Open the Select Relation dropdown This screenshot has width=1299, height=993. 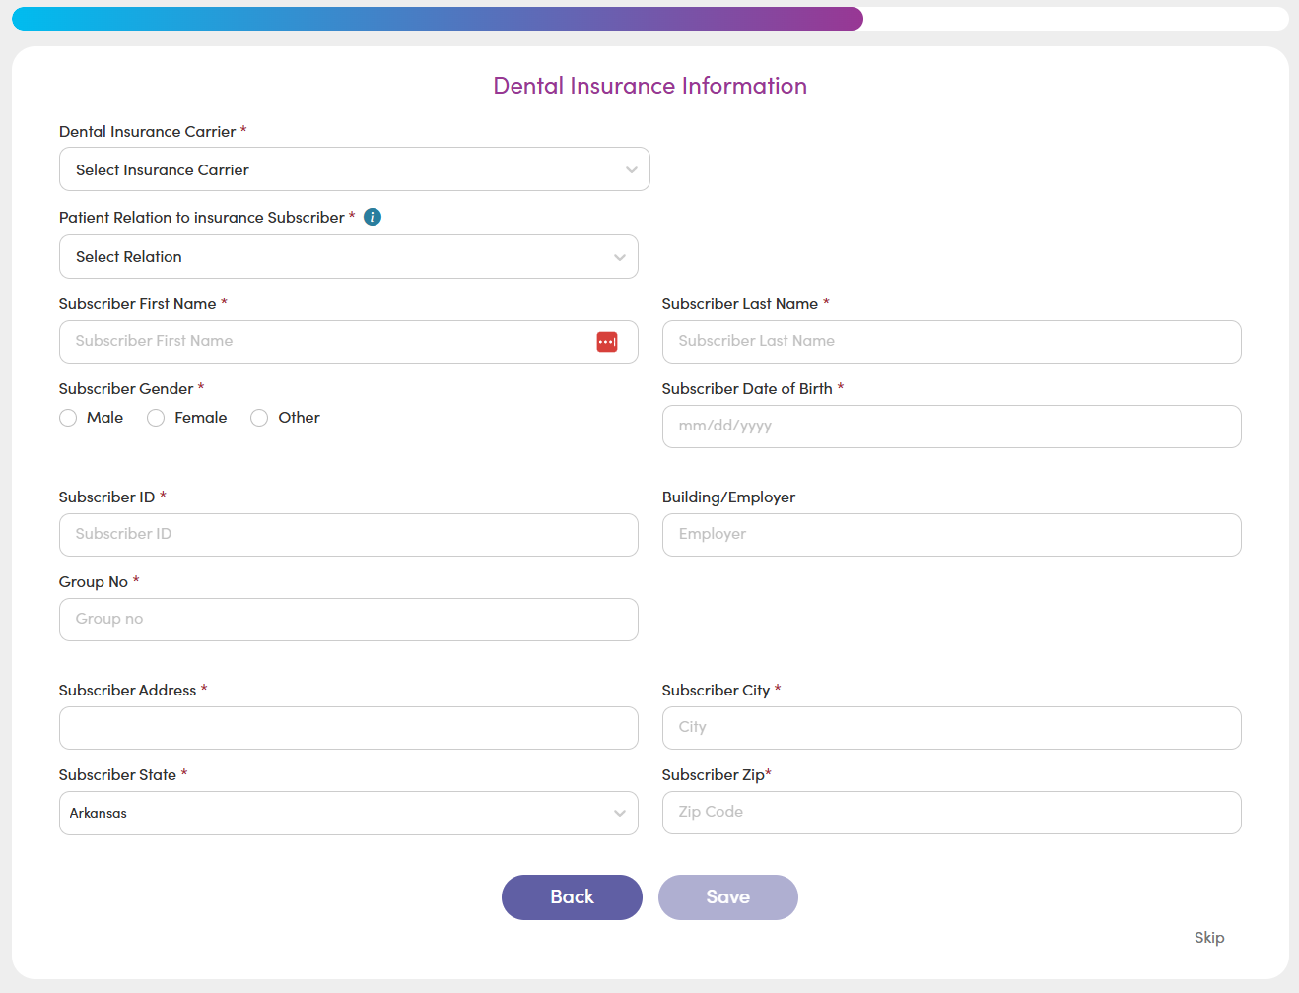tap(349, 257)
